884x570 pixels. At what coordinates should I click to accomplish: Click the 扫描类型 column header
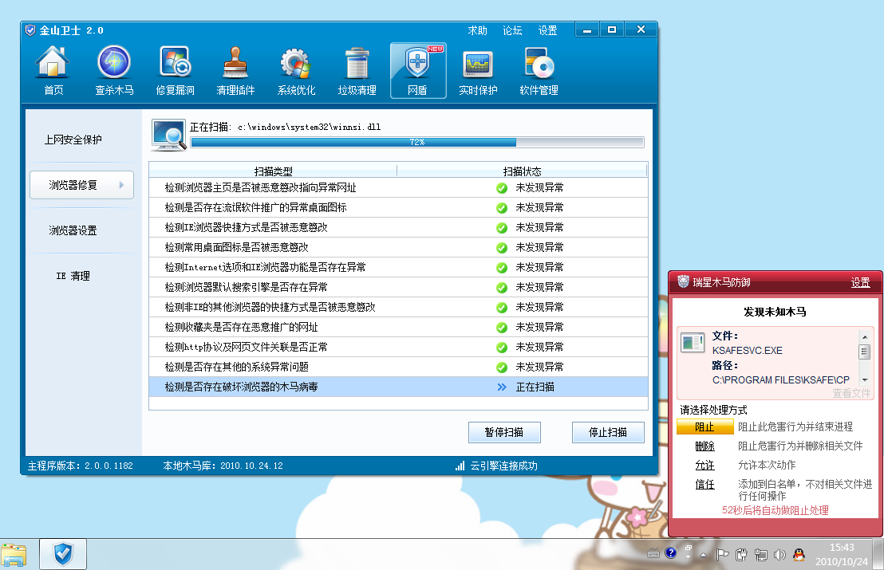point(274,171)
